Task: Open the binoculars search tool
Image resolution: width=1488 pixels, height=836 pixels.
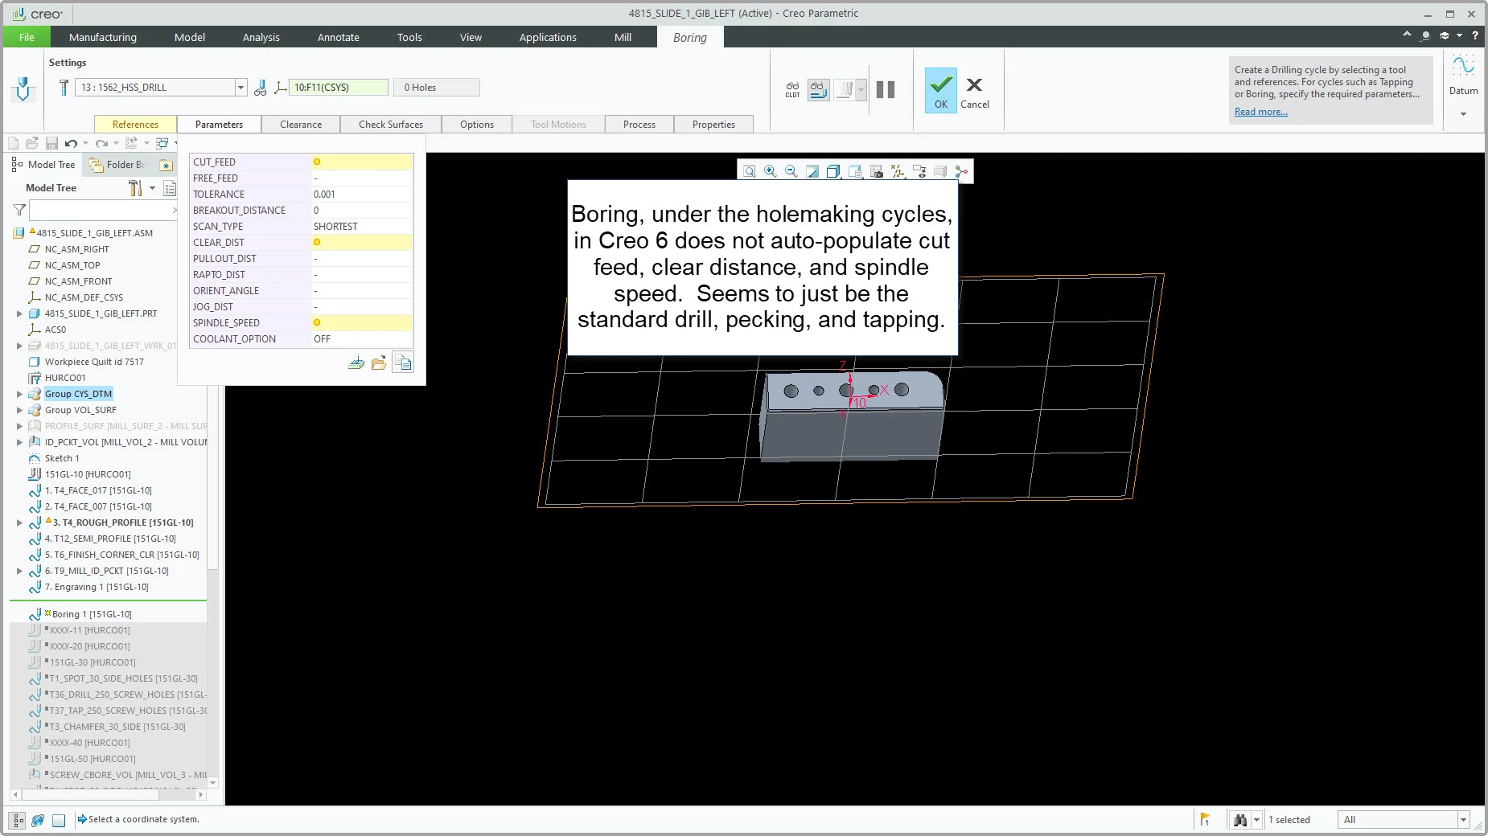Action: click(x=1239, y=820)
